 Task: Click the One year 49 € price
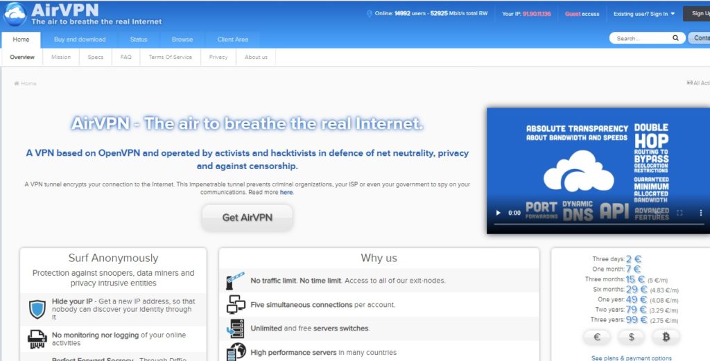click(637, 299)
